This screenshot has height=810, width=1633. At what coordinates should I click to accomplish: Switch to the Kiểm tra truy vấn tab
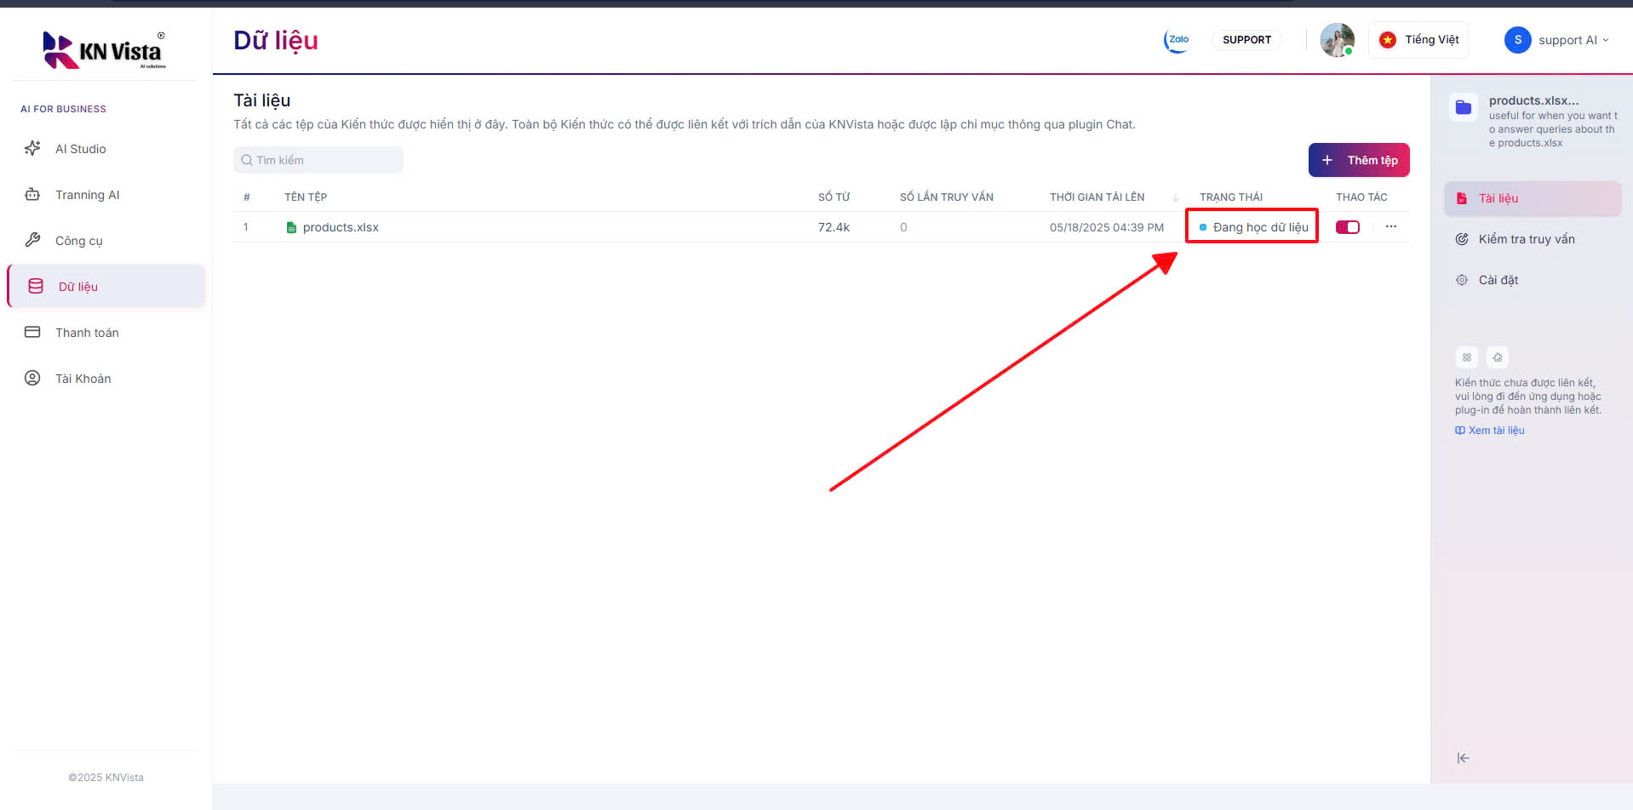(1526, 239)
